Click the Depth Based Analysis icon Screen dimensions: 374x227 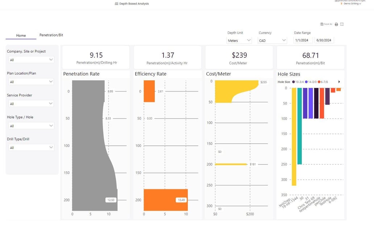tap(117, 4)
